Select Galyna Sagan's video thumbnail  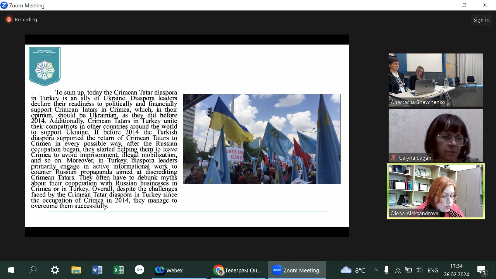pos(436,135)
